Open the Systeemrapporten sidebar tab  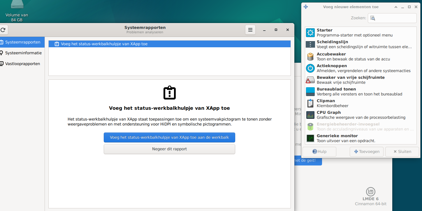[x=22, y=42]
